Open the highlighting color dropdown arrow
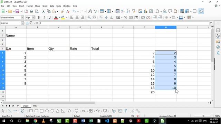 pos(67,18)
